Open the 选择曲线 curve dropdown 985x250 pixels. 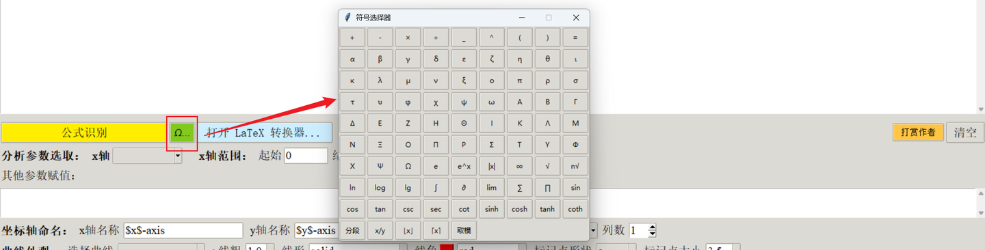161,247
